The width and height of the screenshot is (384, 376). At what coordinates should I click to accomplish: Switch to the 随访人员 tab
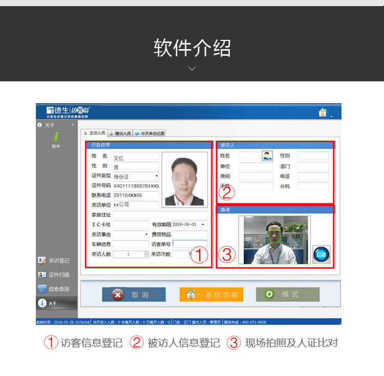121,133
